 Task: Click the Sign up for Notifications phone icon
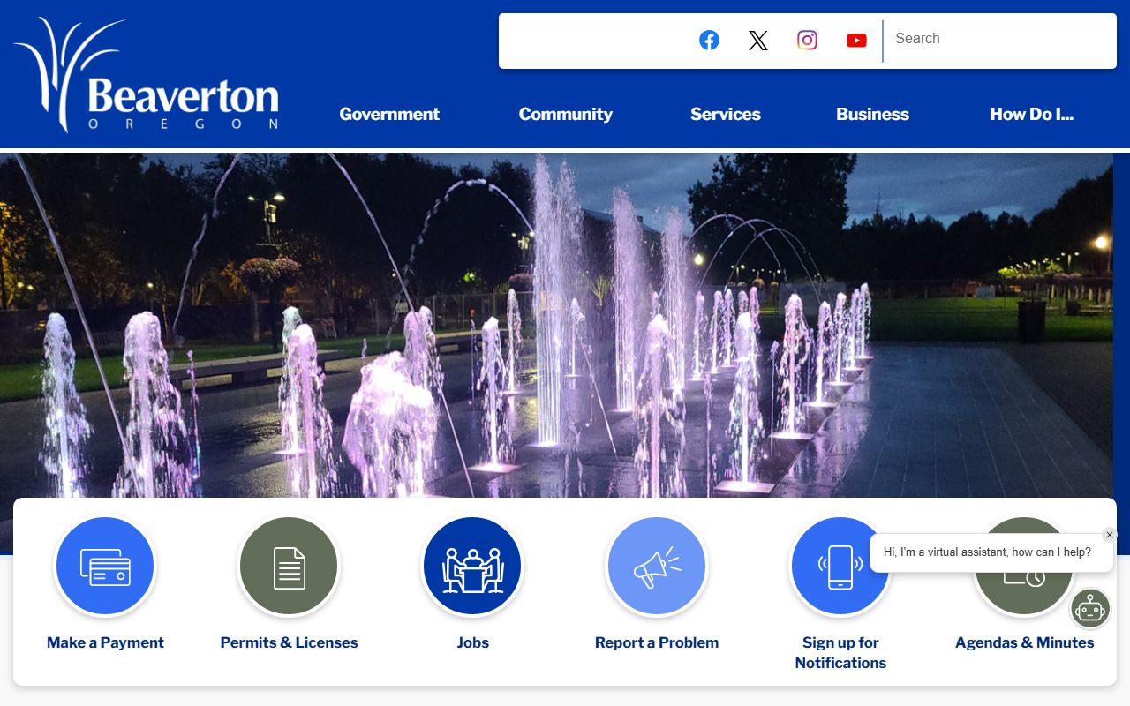pos(840,566)
